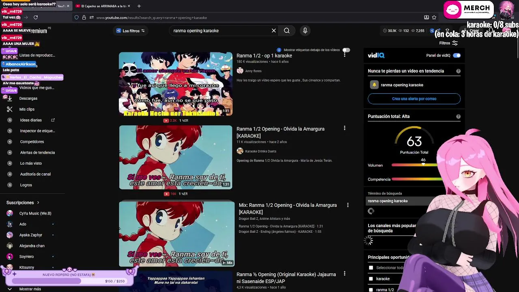Image resolution: width=519 pixels, height=292 pixels.
Task: Check the ranma 1/2 keyword checkbox
Action: tap(371, 290)
